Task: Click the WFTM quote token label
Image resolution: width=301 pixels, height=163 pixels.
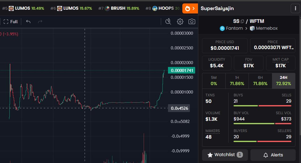Action: click(x=257, y=21)
